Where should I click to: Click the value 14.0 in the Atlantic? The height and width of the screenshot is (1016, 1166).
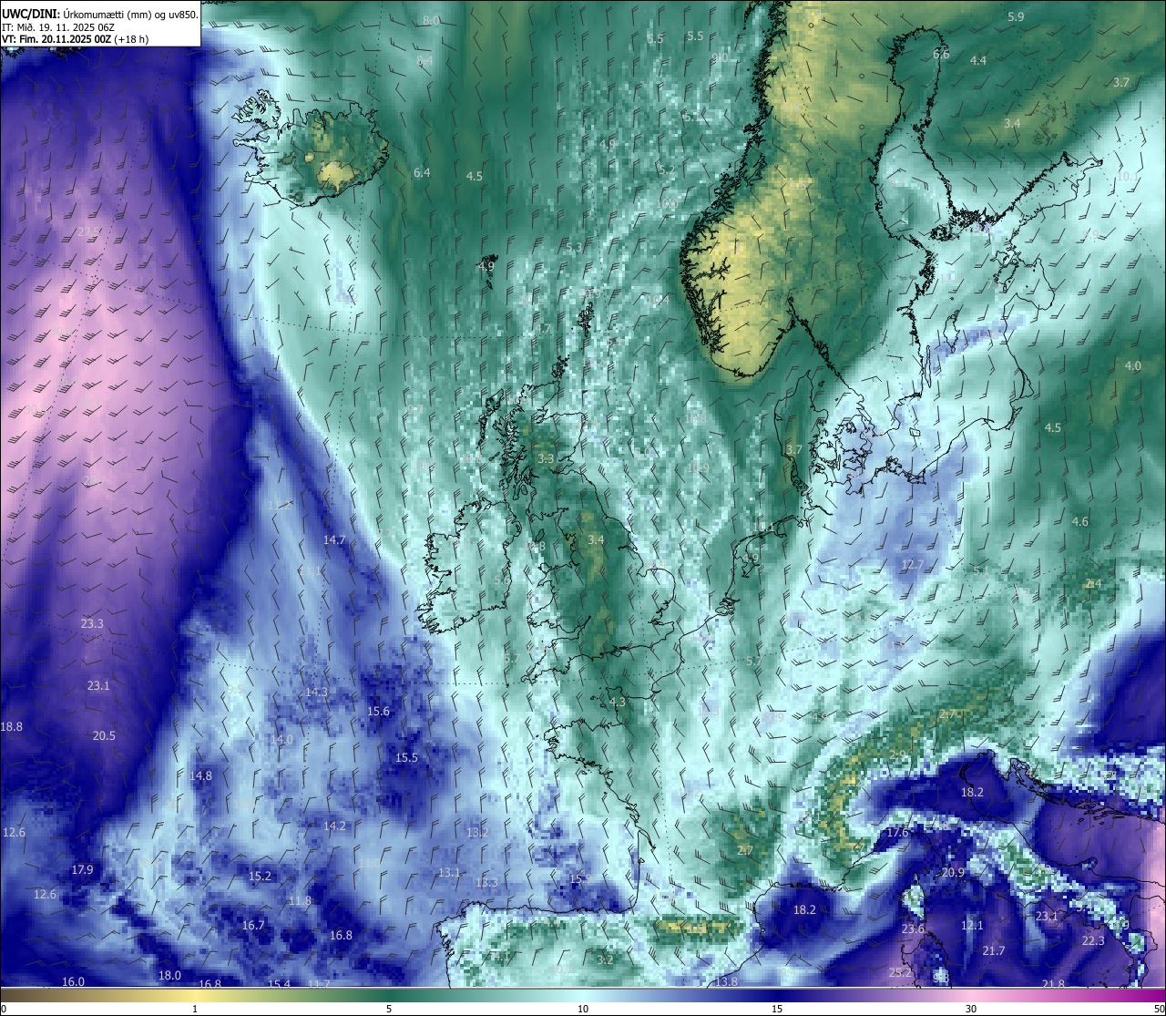[281, 739]
